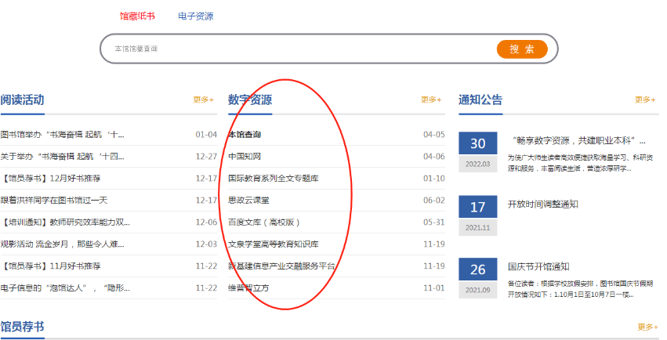
Task: Open 国际教育系列全文专题库 link
Action: pos(273,179)
